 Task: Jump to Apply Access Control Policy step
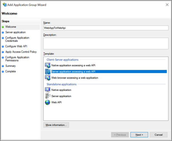click(x=21, y=52)
